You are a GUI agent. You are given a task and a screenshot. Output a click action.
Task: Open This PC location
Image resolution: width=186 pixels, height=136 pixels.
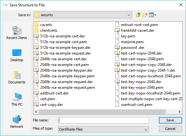click(17, 100)
